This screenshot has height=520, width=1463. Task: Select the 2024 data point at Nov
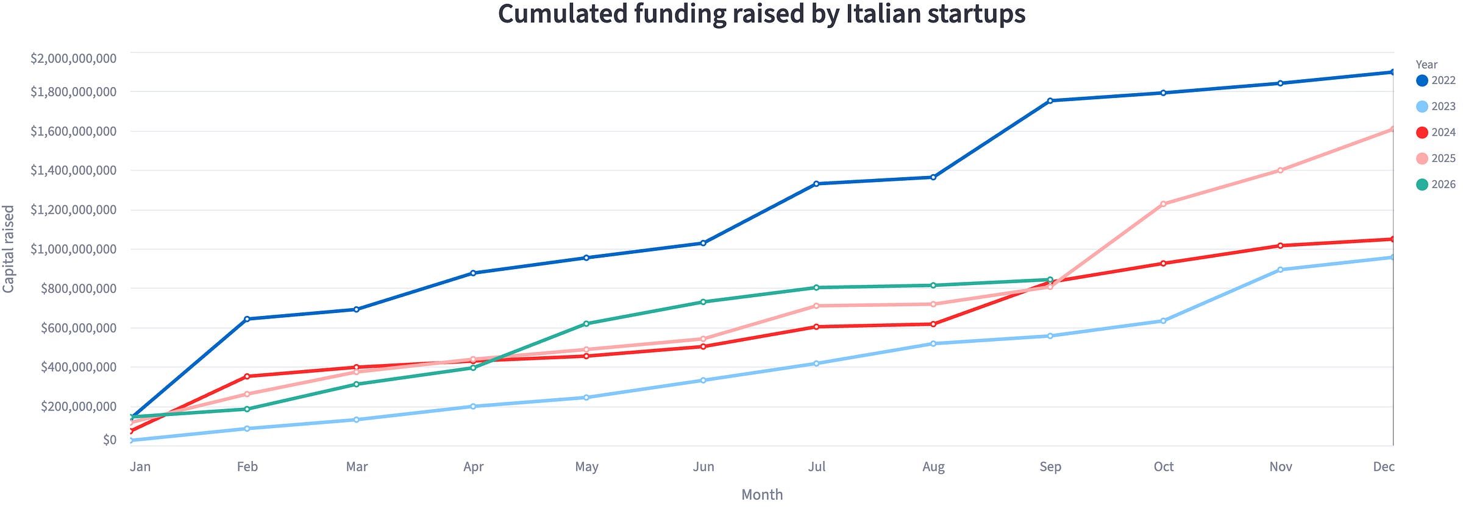click(1280, 246)
